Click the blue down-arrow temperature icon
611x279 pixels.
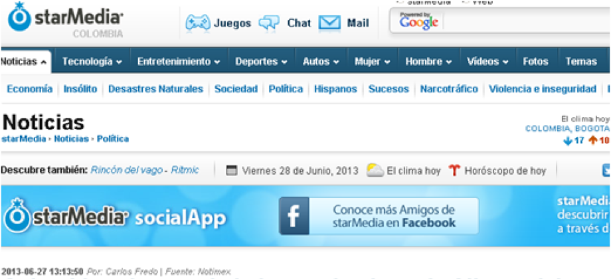(568, 140)
